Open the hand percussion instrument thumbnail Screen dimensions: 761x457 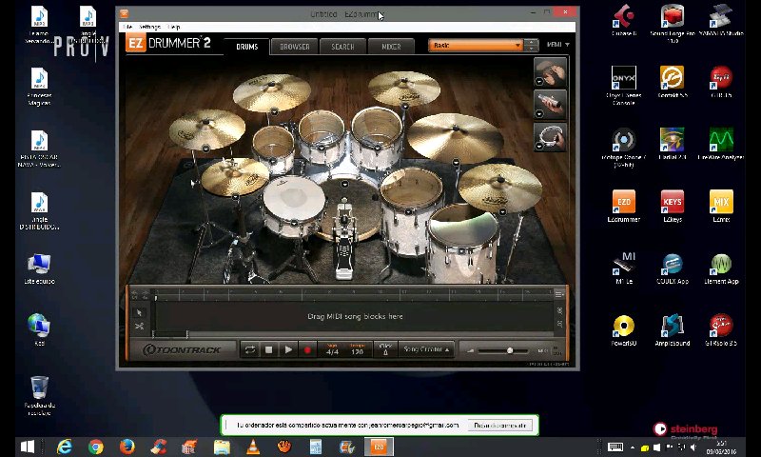(x=551, y=72)
